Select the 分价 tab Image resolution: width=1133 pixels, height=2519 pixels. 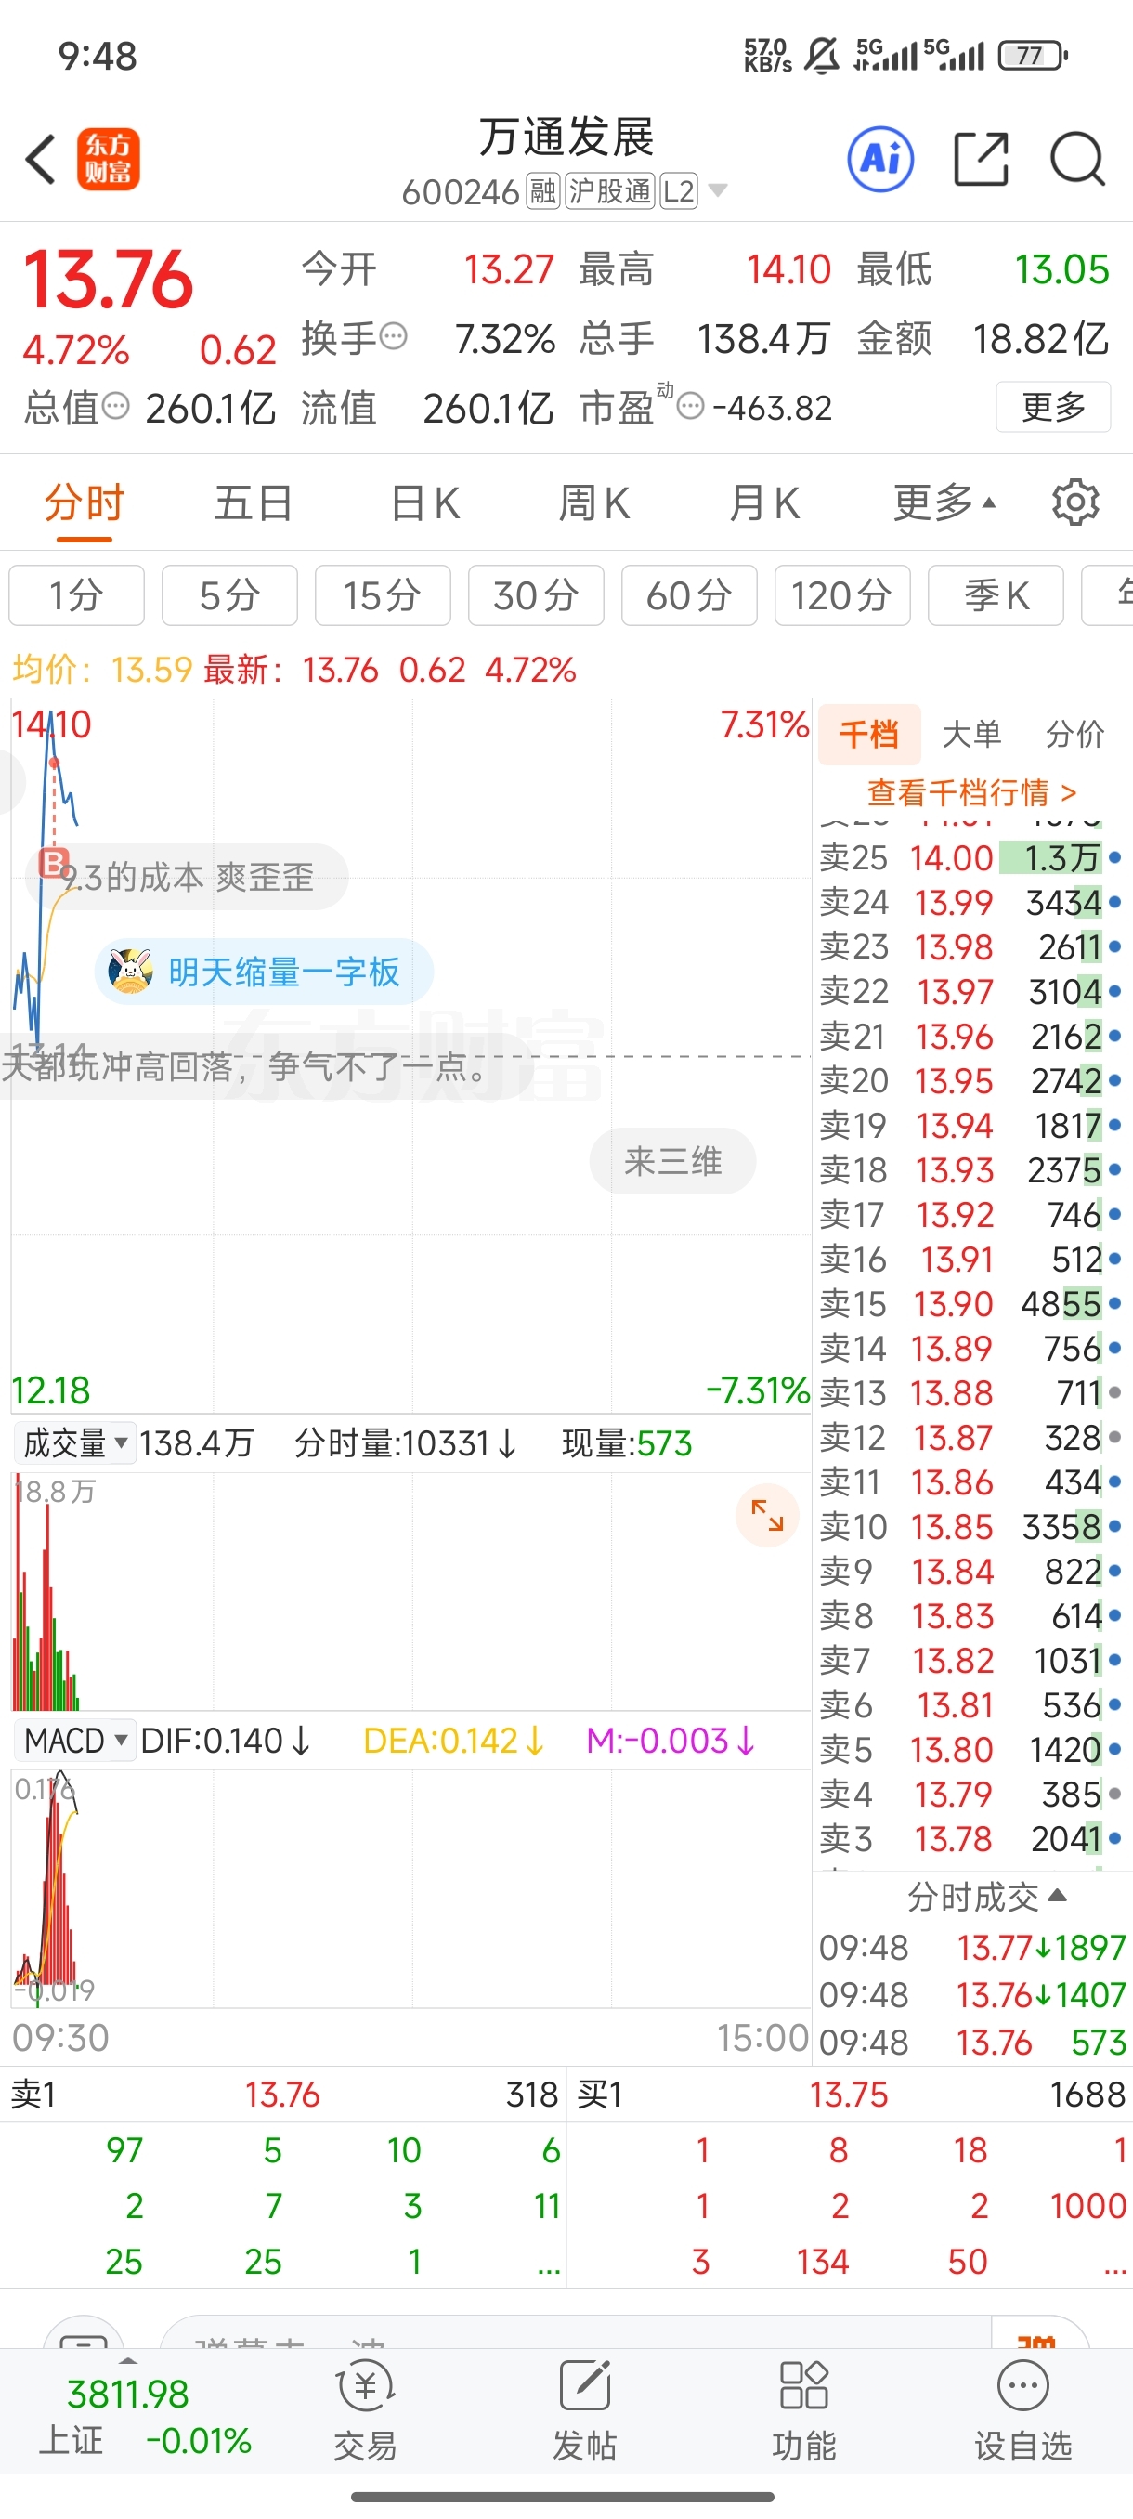point(1074,734)
